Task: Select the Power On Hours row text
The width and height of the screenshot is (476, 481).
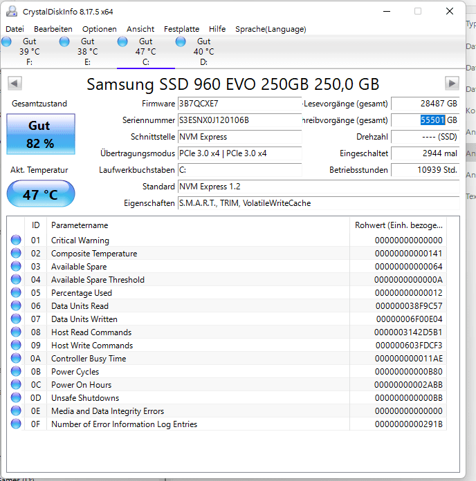Action: coord(81,385)
